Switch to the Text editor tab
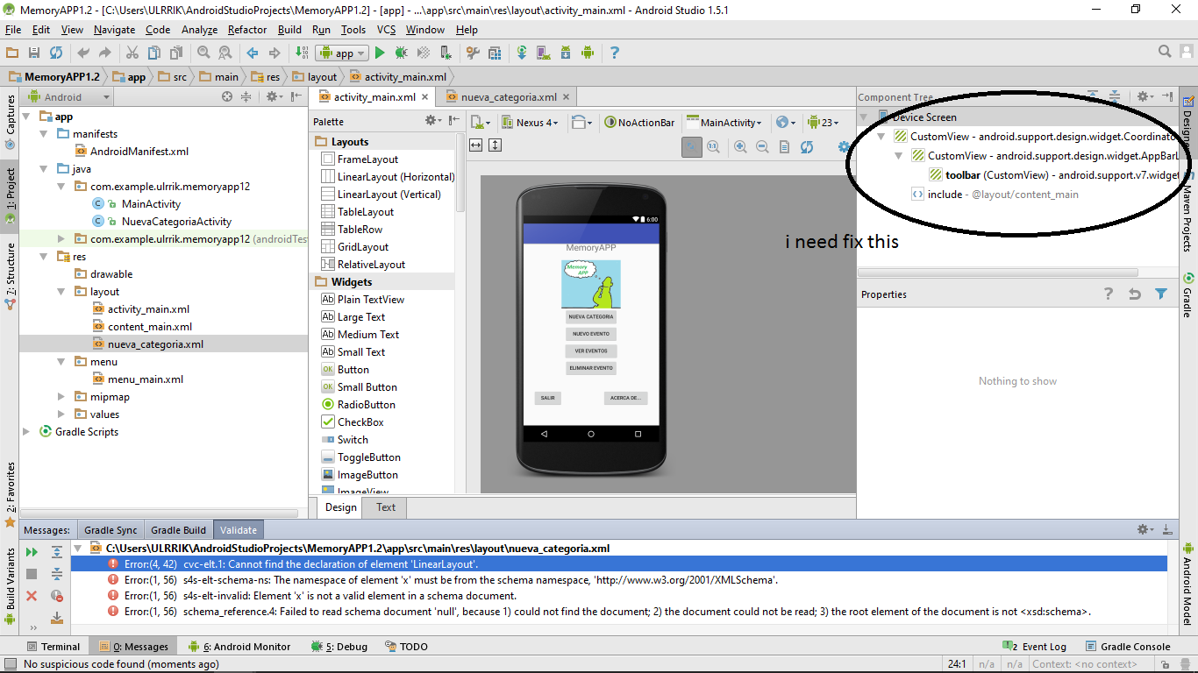 [386, 507]
